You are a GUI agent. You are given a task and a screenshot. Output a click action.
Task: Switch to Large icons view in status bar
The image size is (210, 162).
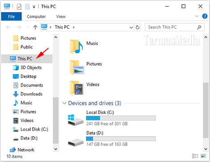203,156
